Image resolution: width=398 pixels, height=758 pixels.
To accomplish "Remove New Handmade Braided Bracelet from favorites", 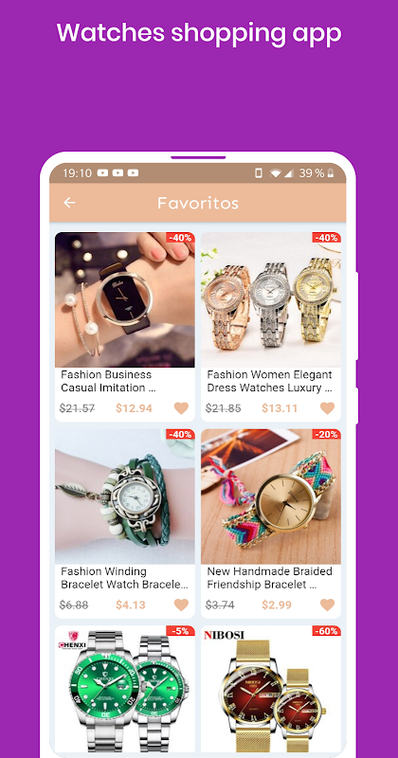I will [x=327, y=605].
